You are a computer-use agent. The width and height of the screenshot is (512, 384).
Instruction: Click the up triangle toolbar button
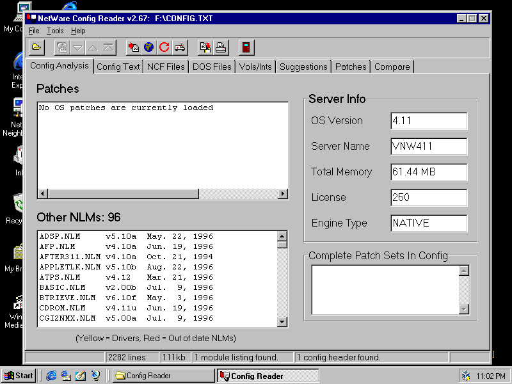[93, 47]
